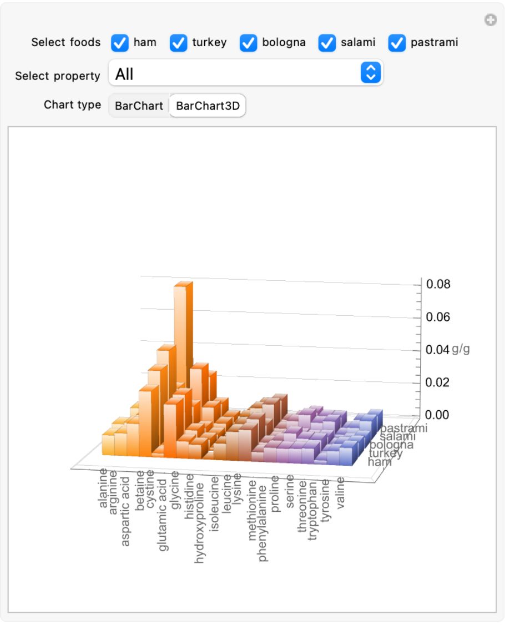The height and width of the screenshot is (625, 505).
Task: Click the alanine axis label
Action: (103, 488)
